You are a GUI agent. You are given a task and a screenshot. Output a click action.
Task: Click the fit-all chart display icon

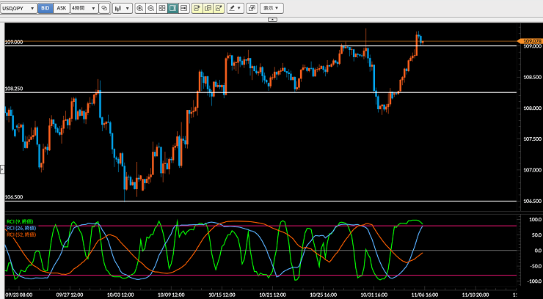pyautogui.click(x=162, y=8)
